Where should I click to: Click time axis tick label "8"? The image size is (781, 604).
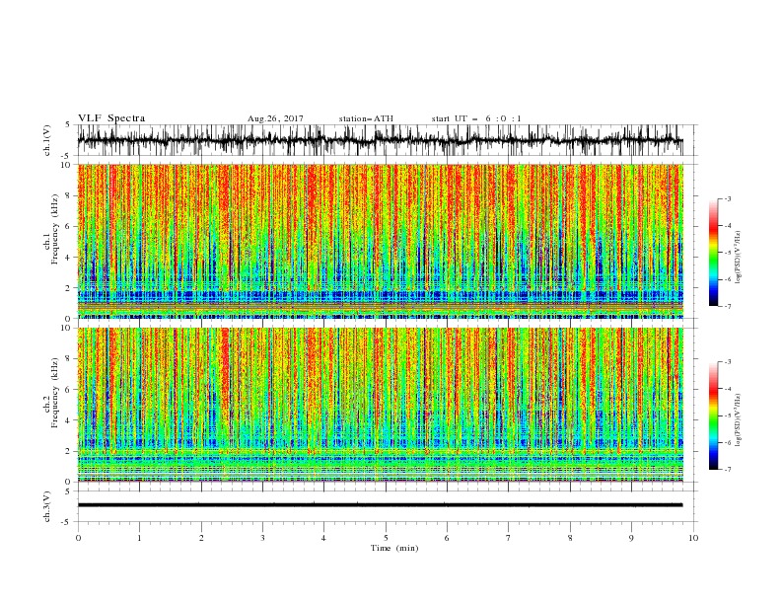[x=570, y=538]
